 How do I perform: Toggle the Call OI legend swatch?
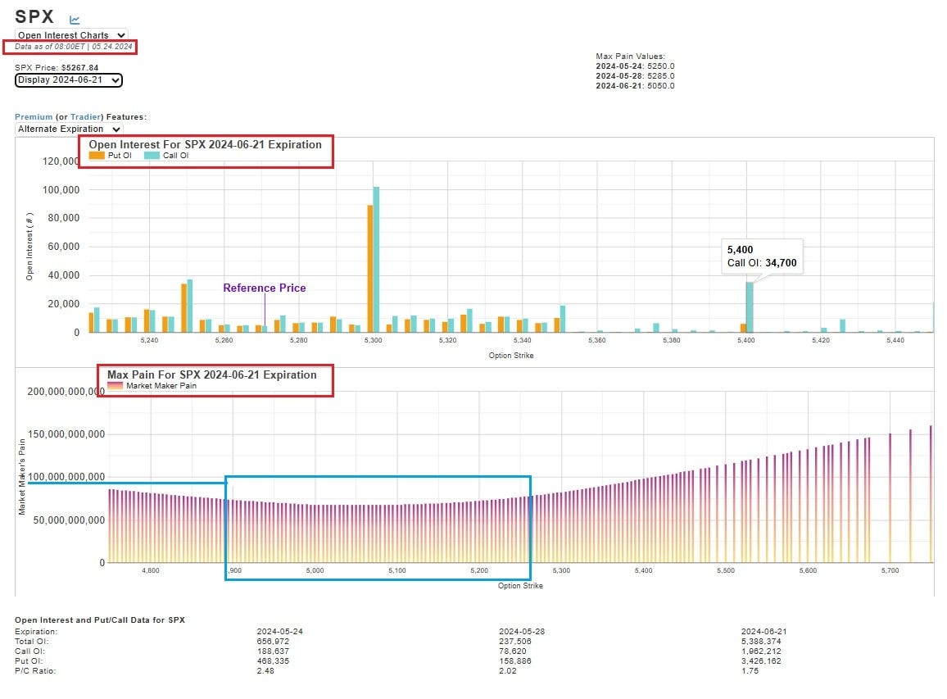pyautogui.click(x=152, y=155)
